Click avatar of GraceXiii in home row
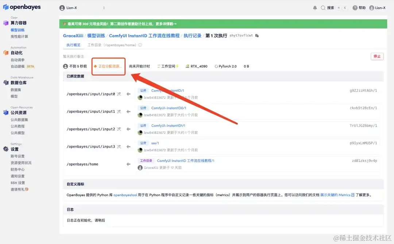 click(x=140, y=168)
